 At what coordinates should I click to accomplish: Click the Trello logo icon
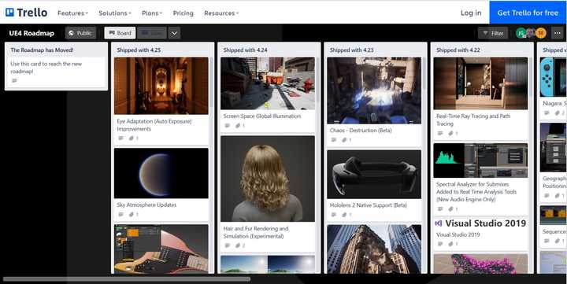9,13
